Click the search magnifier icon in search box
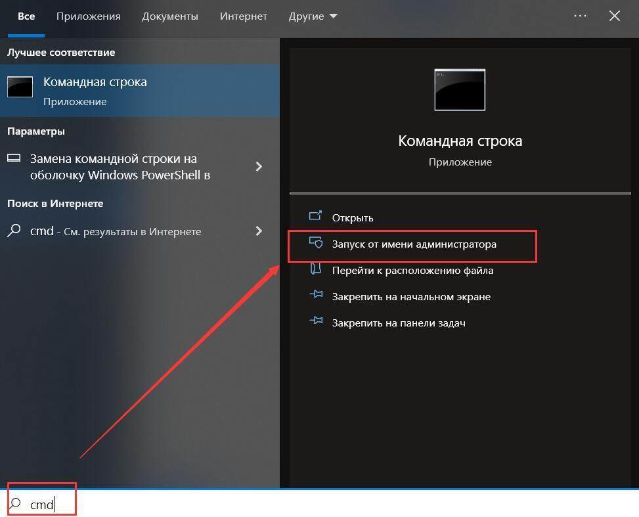This screenshot has width=639, height=517. tap(16, 504)
